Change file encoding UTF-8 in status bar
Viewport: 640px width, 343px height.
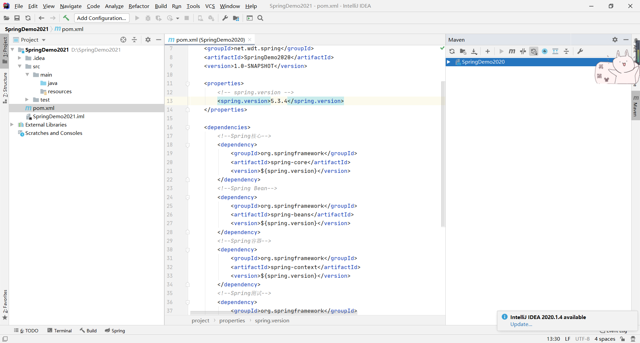(582, 339)
